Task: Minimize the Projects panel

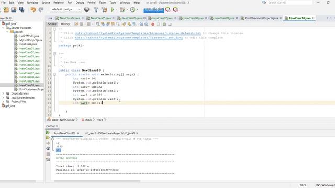Action: 41,19
